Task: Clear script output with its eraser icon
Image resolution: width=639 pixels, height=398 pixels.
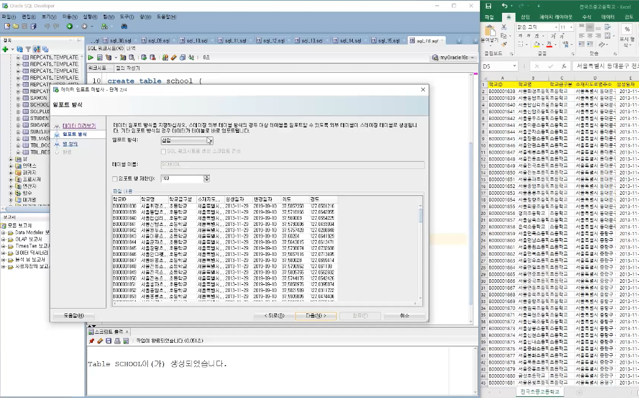Action: (x=100, y=341)
